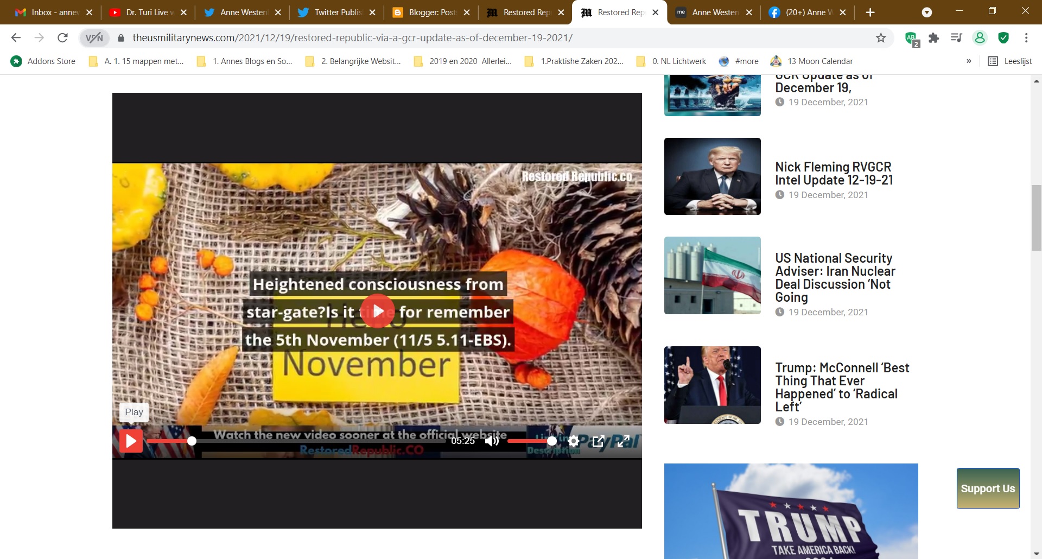Image resolution: width=1042 pixels, height=559 pixels.
Task: Mute the video with the speaker icon
Action: [x=492, y=441]
